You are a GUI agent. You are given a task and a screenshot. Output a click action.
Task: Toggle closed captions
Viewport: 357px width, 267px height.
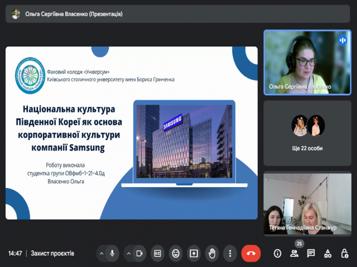pyautogui.click(x=157, y=254)
